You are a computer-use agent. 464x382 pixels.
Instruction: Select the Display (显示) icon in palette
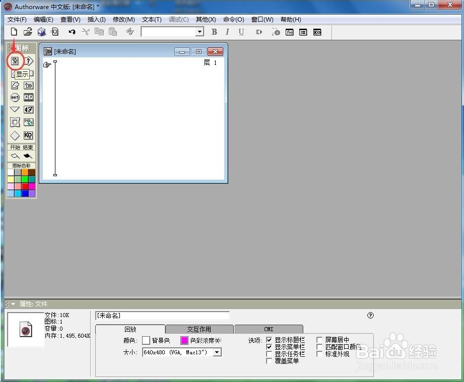point(15,61)
